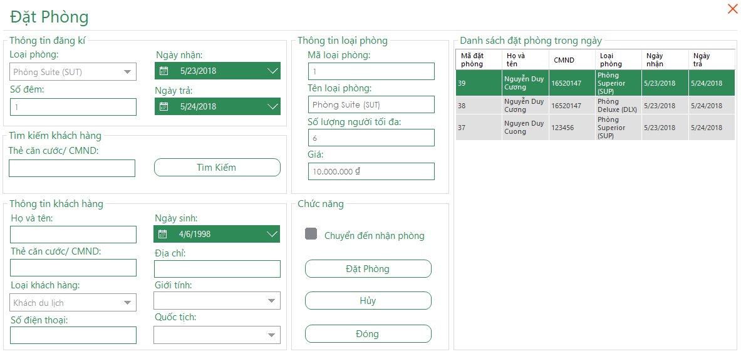The height and width of the screenshot is (354, 741).
Task: Click the Hủy button
Action: point(368,301)
